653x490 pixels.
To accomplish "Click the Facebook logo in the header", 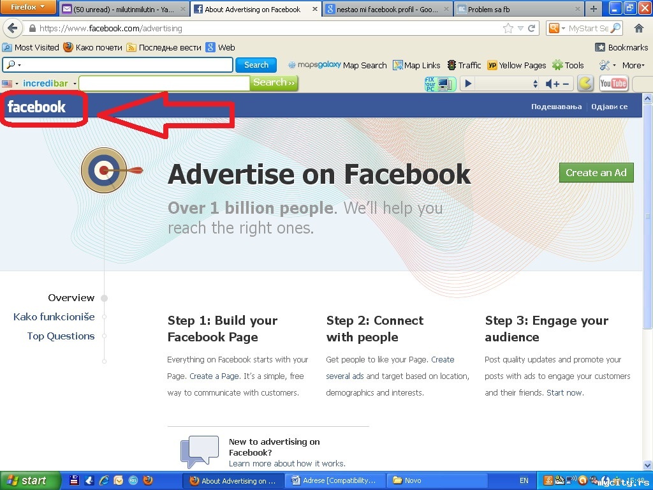I will point(36,107).
